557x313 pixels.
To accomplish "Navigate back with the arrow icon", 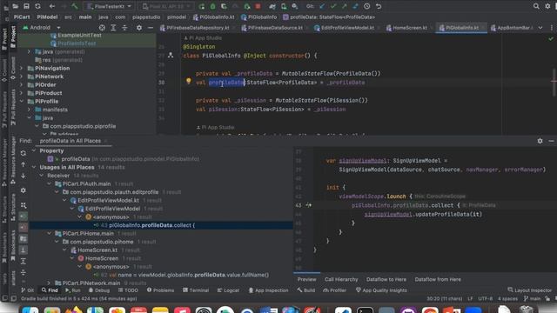I will pos(52,6).
